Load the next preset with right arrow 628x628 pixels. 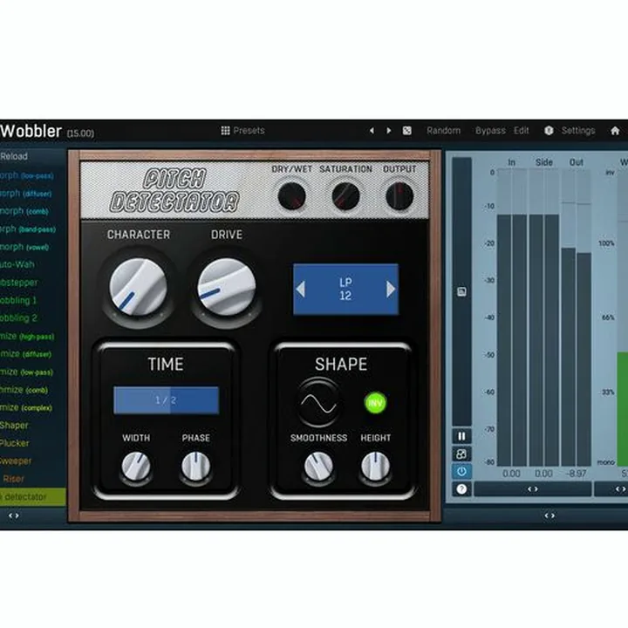tap(388, 131)
